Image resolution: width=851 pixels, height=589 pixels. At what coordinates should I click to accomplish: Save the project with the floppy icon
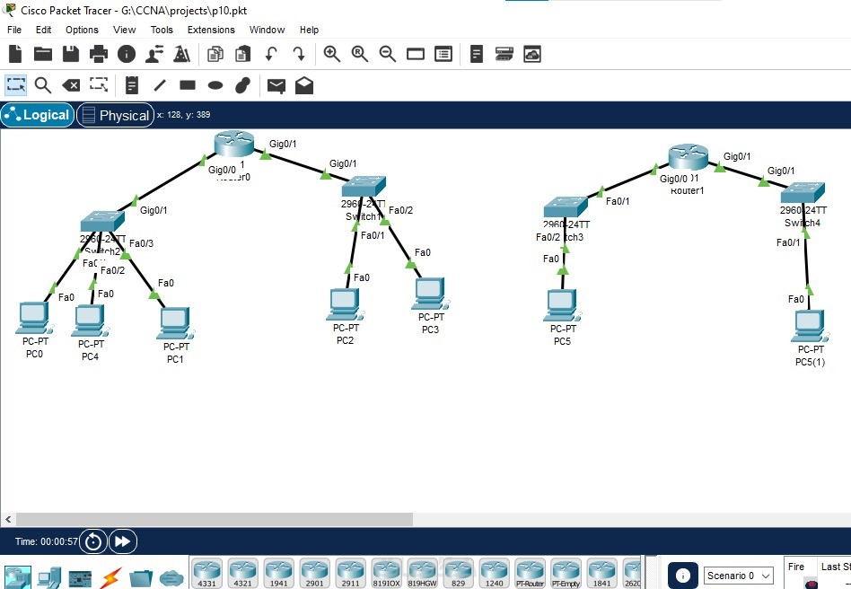(71, 54)
